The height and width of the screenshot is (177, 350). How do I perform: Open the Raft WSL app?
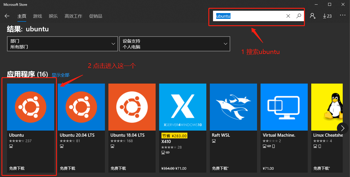[x=233, y=107]
